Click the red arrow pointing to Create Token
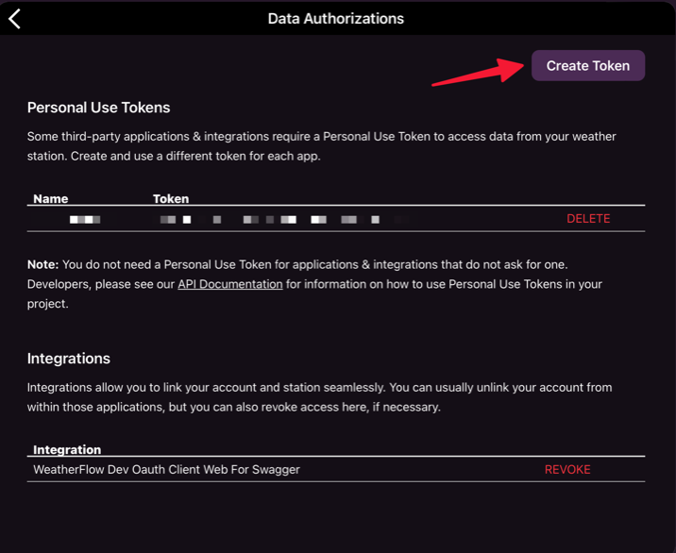Screen dimensions: 676x553 coord(477,74)
